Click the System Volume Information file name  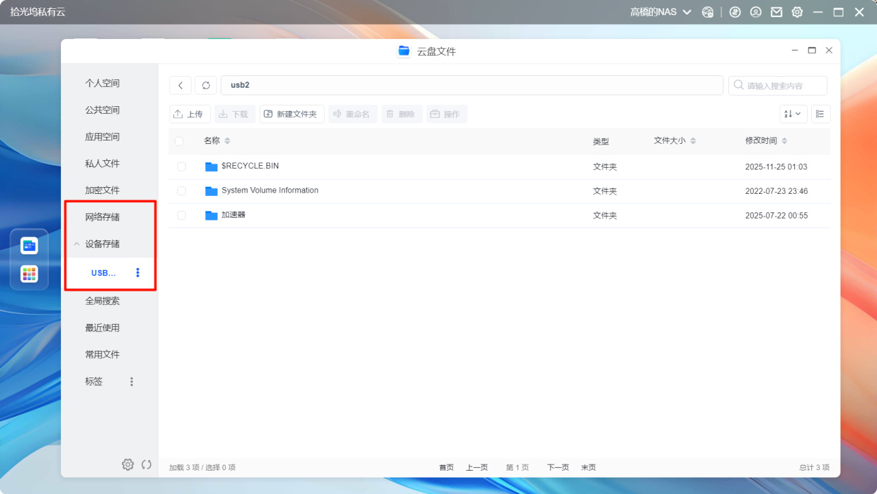point(270,190)
